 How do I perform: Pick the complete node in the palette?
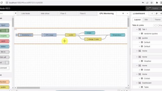click(x=5, y=36)
